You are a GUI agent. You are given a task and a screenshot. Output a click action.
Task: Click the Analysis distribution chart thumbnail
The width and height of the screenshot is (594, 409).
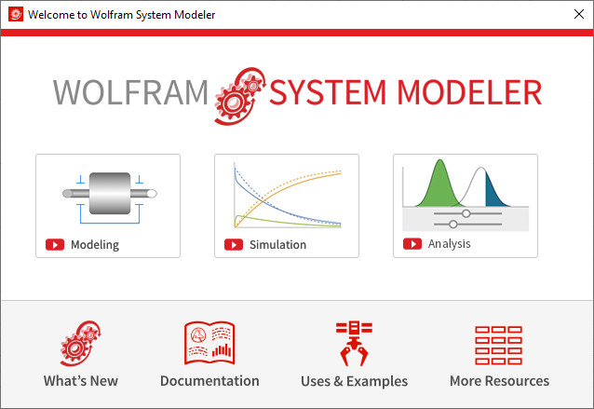(466, 195)
